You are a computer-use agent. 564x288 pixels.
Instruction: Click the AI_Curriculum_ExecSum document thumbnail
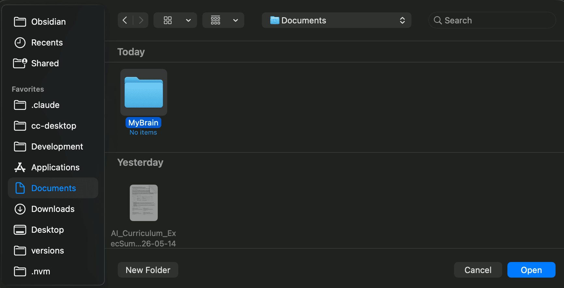144,203
